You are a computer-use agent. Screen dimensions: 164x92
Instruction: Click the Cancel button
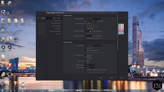[x=101, y=78]
